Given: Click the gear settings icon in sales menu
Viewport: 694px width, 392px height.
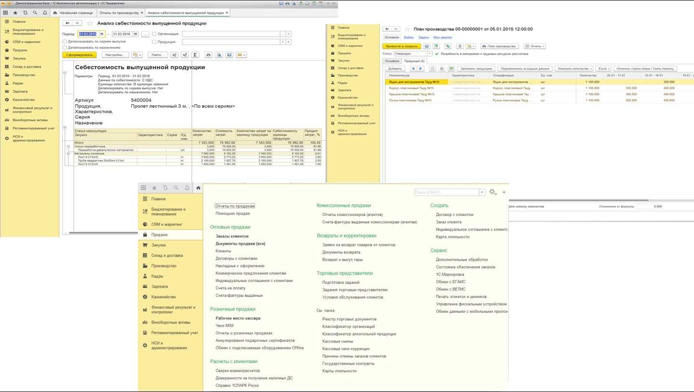Looking at the screenshot, I should tap(492, 192).
